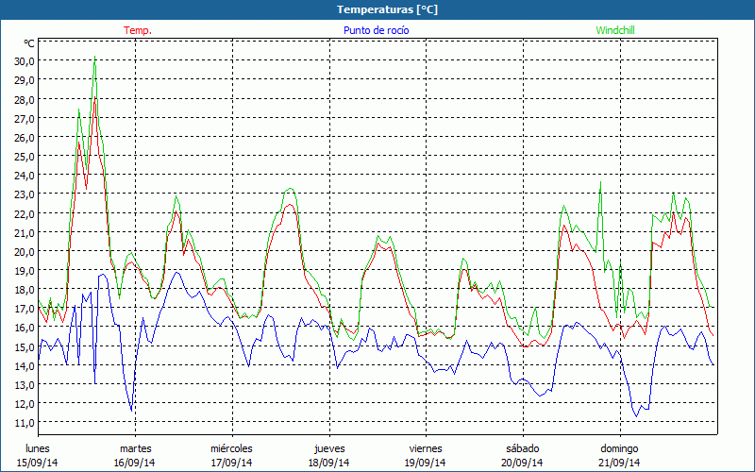Click the 18/09/14 date label

click(329, 463)
